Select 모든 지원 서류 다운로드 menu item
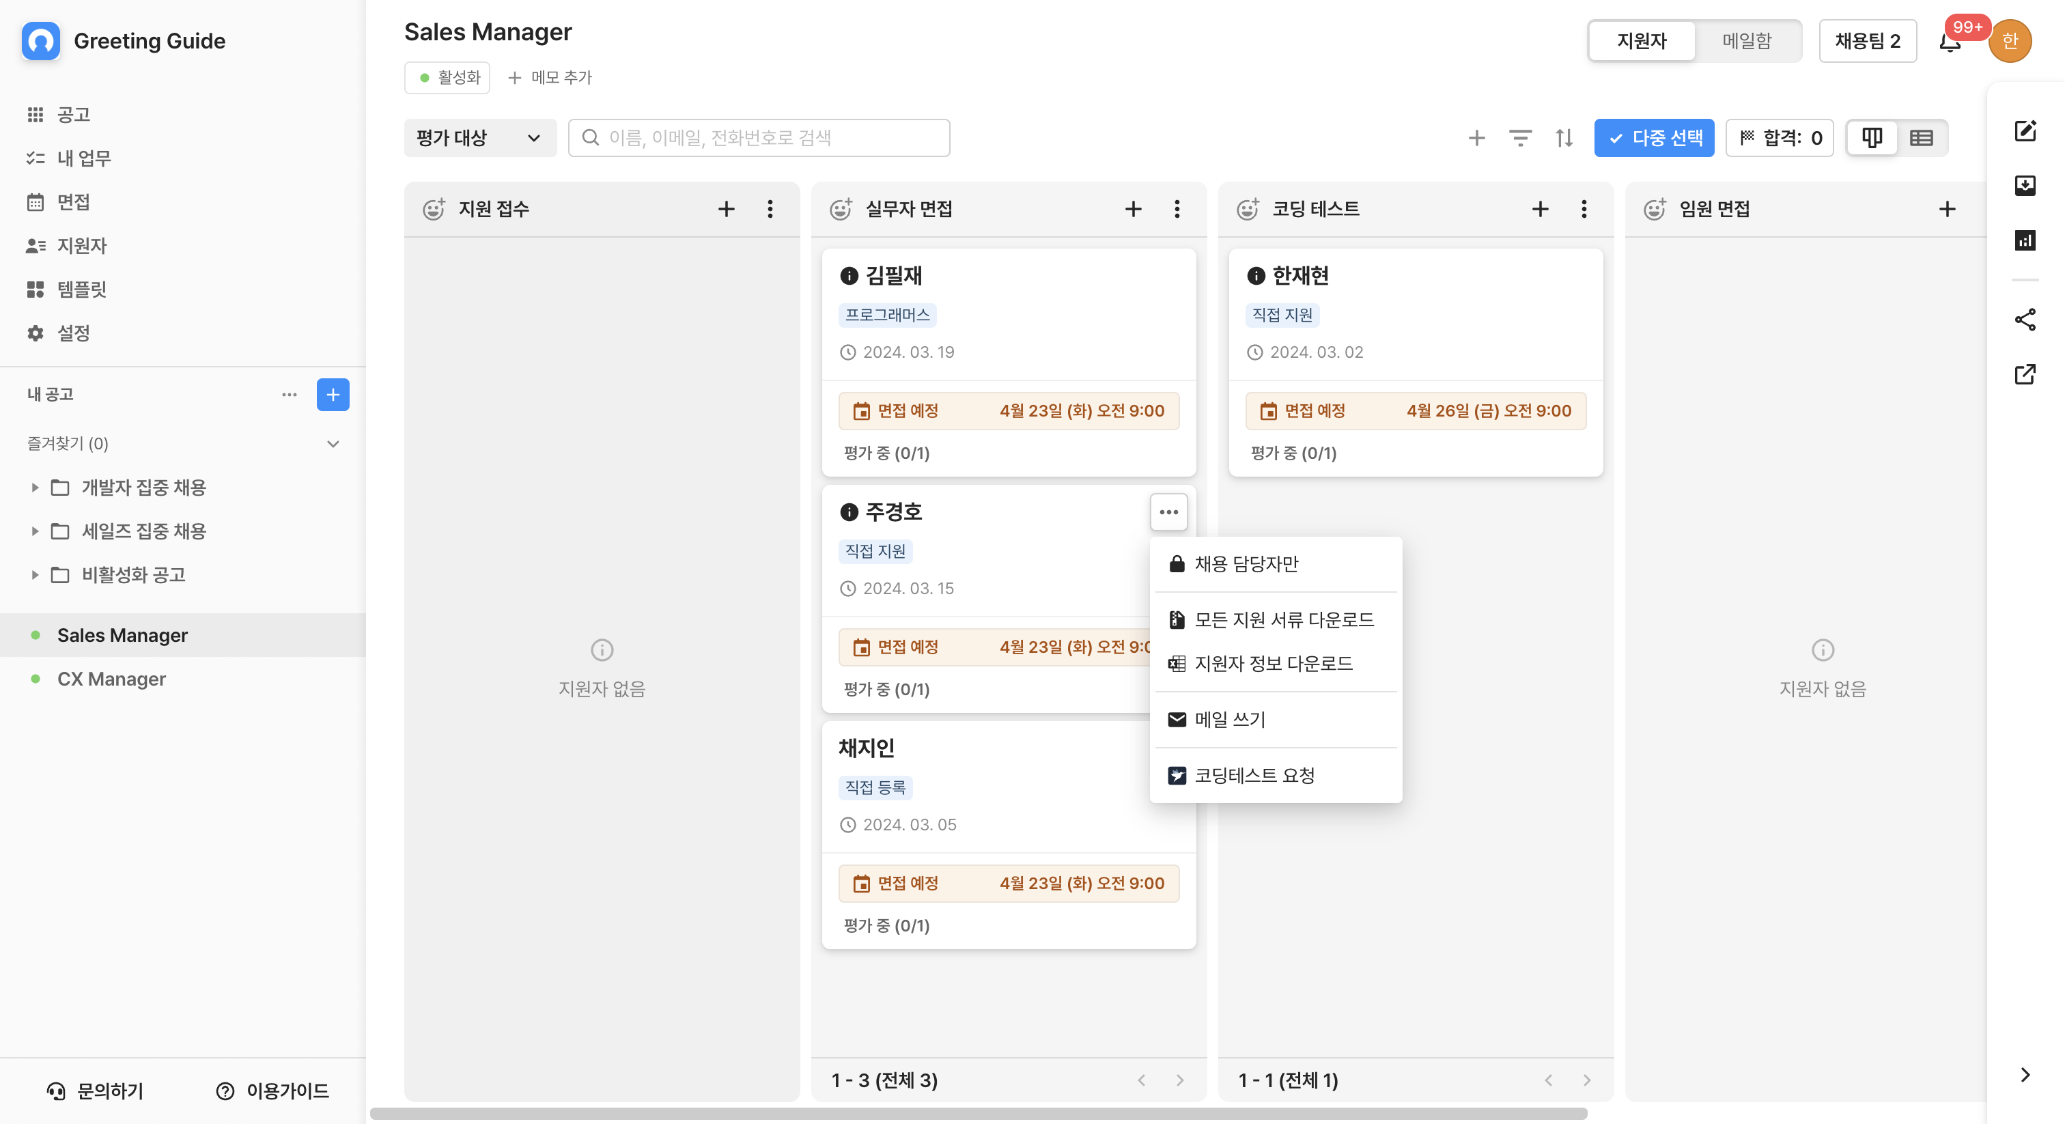 pyautogui.click(x=1276, y=621)
